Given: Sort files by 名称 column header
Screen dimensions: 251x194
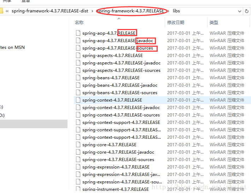Looking at the screenshot, I should click(x=79, y=22).
